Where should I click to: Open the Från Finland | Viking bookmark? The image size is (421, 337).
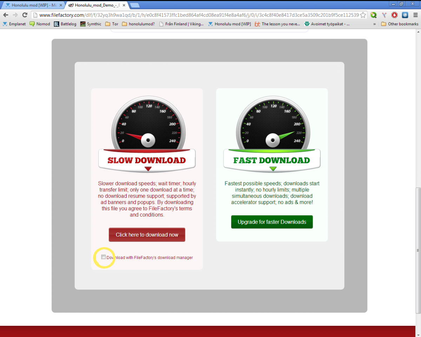point(181,24)
